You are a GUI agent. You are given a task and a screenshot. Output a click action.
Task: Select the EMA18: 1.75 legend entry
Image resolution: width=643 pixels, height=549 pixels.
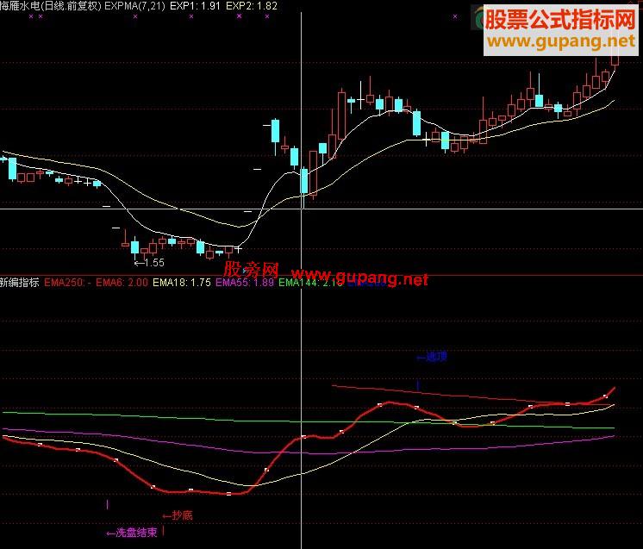click(182, 282)
